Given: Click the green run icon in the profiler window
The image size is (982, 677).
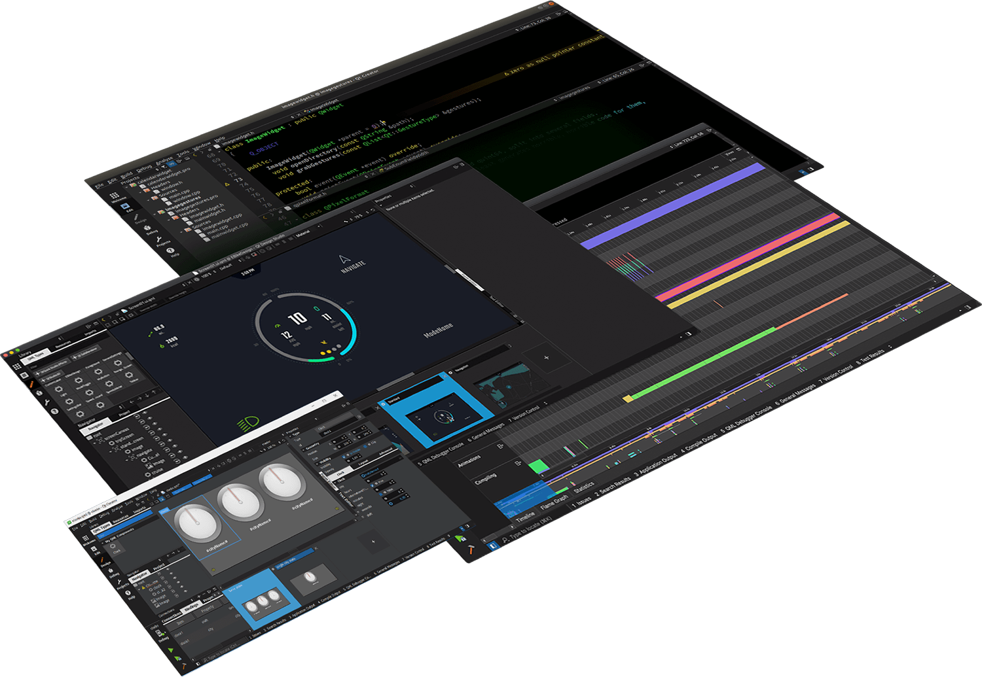Looking at the screenshot, I should pos(460,538).
